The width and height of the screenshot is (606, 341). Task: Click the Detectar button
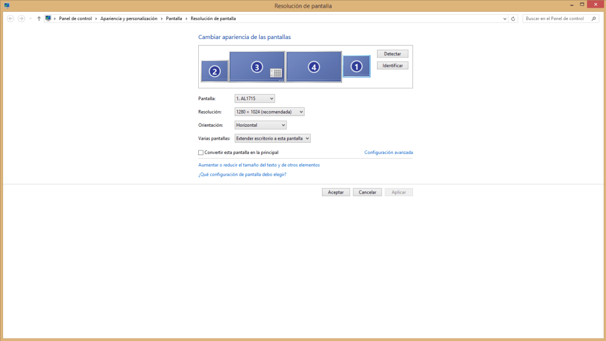point(392,54)
